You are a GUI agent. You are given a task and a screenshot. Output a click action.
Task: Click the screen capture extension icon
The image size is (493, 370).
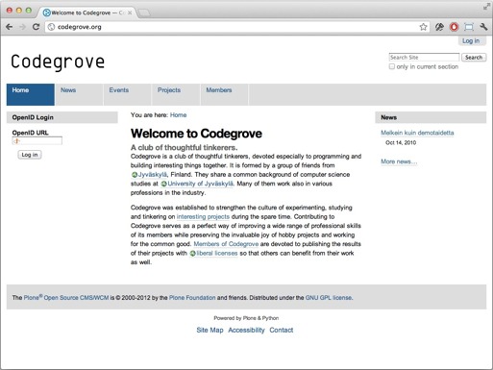coord(469,27)
